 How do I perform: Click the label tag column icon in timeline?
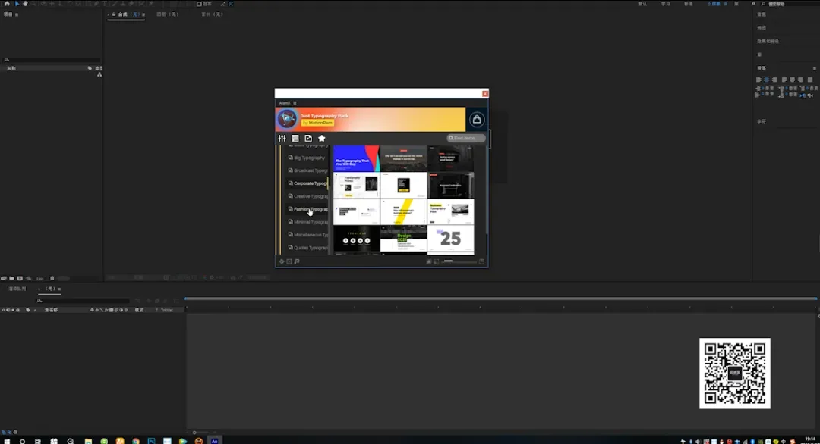[x=28, y=310]
